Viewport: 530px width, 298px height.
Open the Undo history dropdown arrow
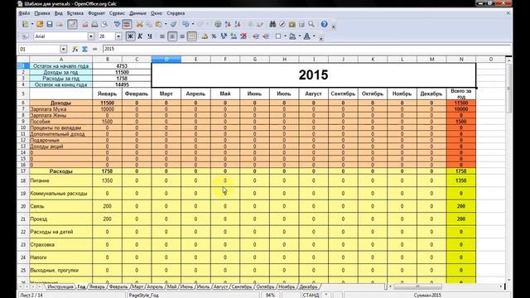193,24
